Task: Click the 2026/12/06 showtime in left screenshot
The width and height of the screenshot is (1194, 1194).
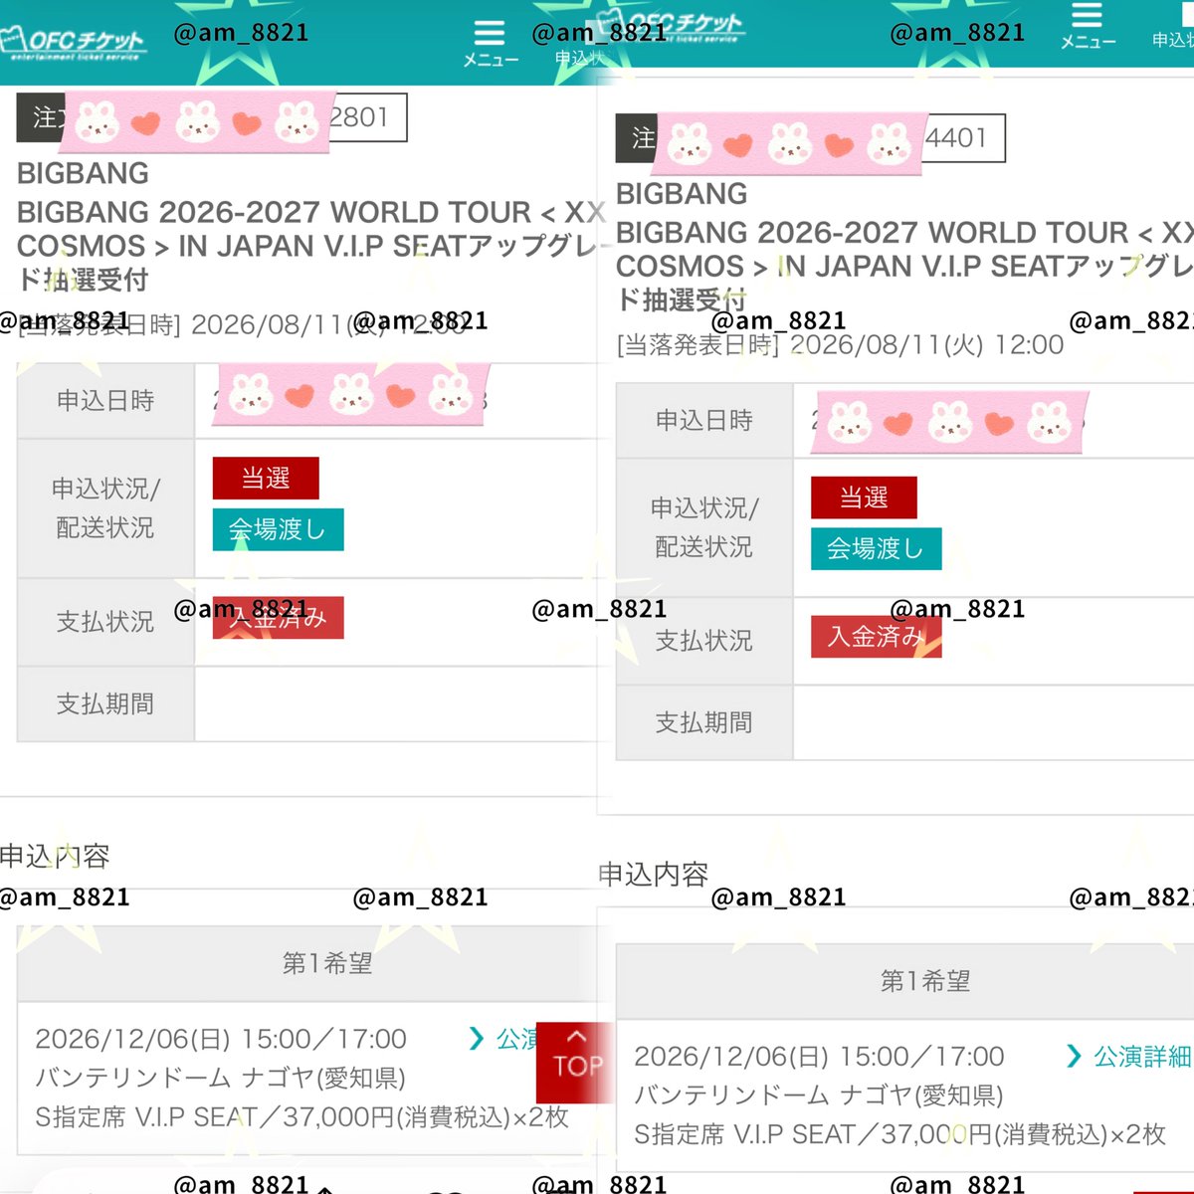Action: pos(221,1039)
